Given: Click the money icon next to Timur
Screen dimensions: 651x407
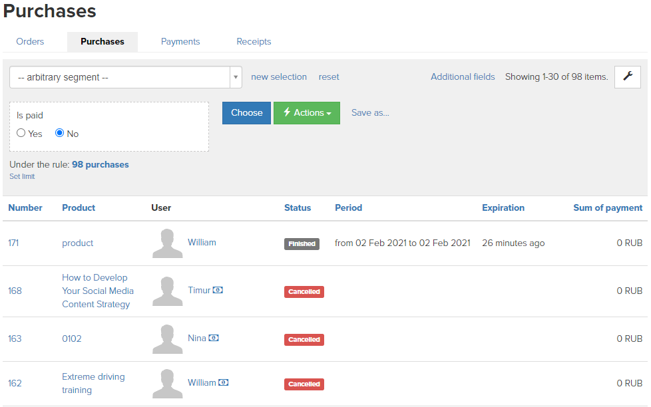Looking at the screenshot, I should click(x=218, y=290).
